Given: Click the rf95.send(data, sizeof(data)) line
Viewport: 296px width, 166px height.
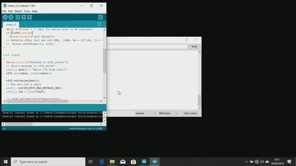Looking at the screenshot, I should tap(29, 73).
